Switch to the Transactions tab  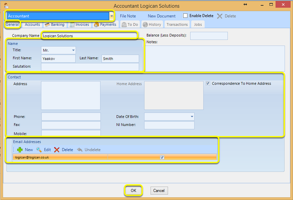point(177,25)
